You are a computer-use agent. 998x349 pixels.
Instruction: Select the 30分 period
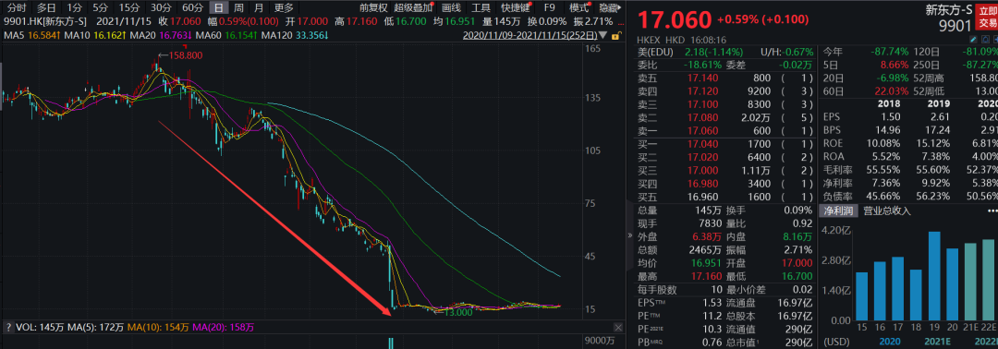(x=161, y=8)
